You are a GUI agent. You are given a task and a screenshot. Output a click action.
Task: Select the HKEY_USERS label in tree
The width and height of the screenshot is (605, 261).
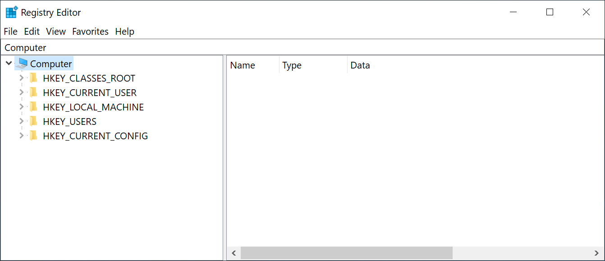[69, 122]
